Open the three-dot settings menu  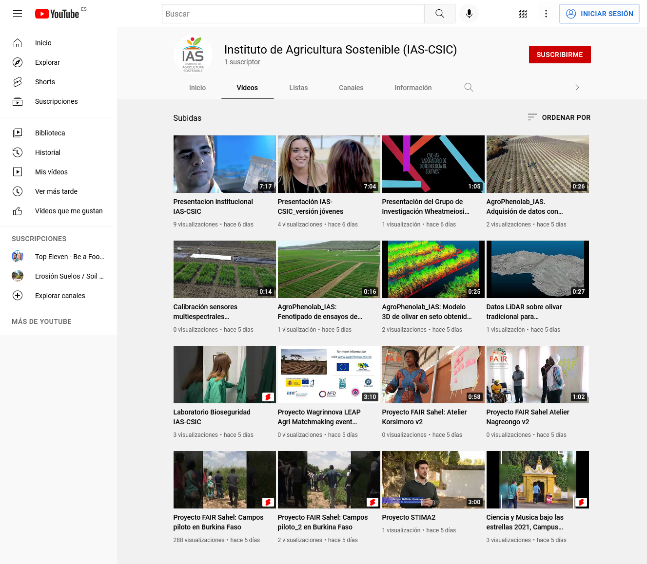pyautogui.click(x=546, y=14)
